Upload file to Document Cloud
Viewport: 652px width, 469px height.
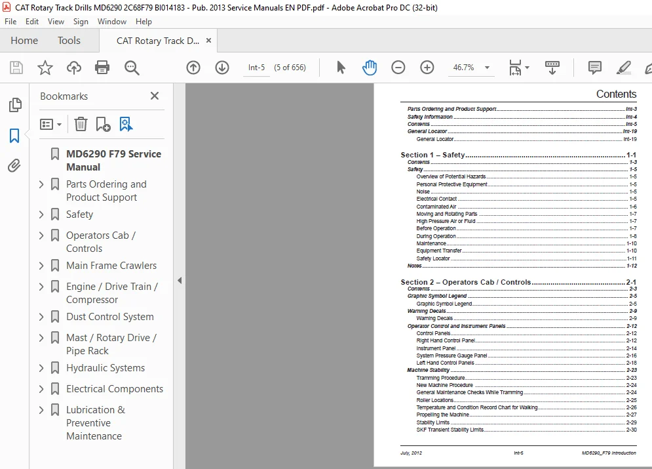[73, 68]
